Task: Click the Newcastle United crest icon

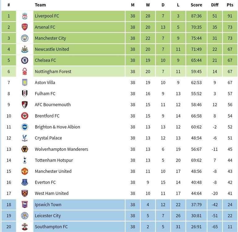Action: 24,49
